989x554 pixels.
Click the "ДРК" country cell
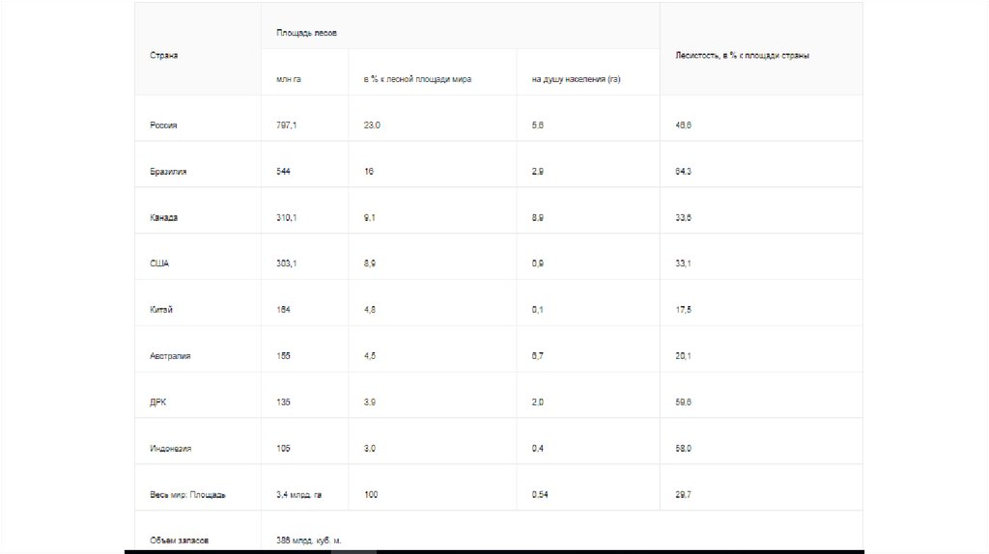click(158, 402)
